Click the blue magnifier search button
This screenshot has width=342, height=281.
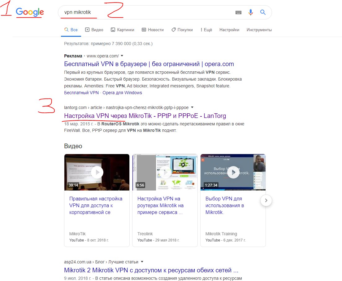[263, 12]
